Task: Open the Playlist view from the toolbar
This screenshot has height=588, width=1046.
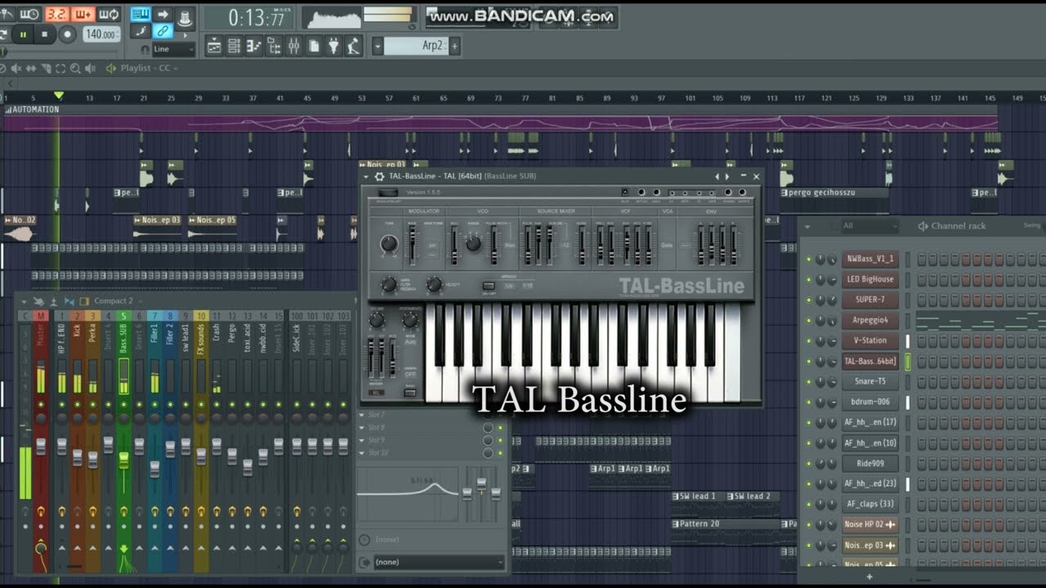Action: 214,47
